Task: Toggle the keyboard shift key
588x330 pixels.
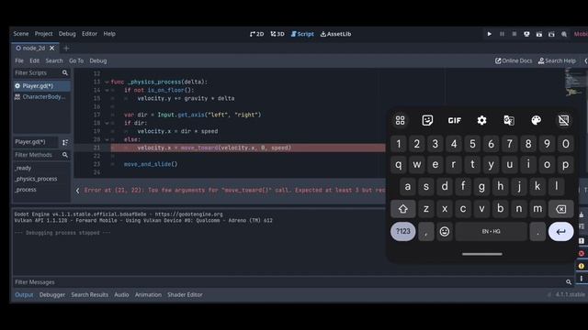Action: pos(403,209)
